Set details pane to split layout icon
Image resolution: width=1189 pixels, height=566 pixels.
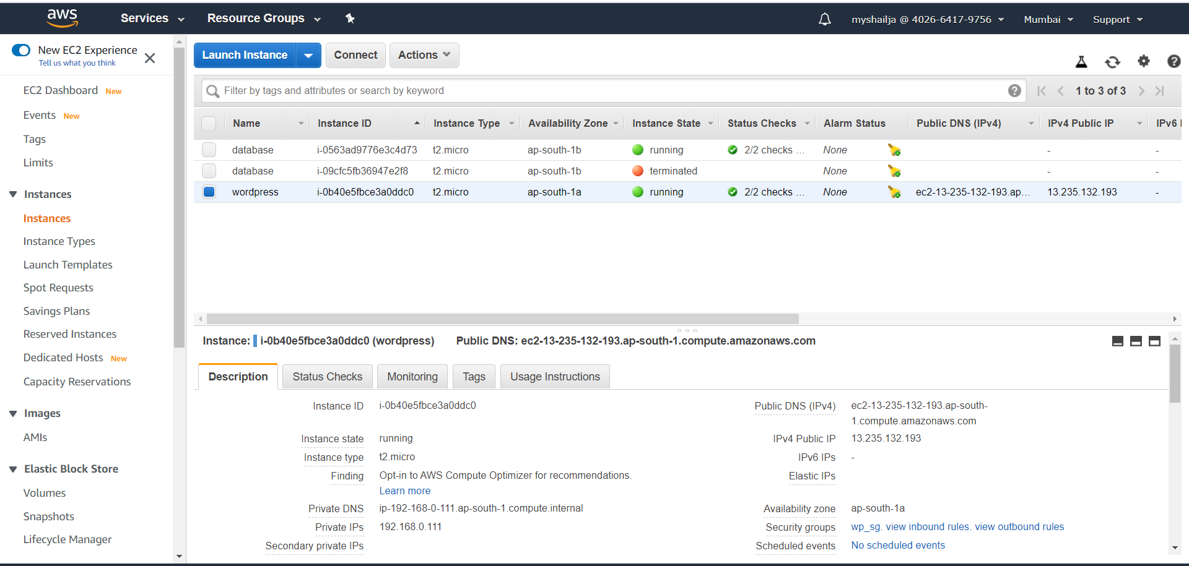point(1136,341)
